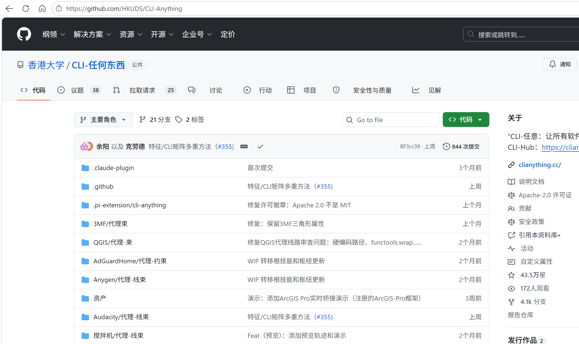This screenshot has height=344, width=579.
Task: Switch to the 议题 tab
Action: coord(79,90)
